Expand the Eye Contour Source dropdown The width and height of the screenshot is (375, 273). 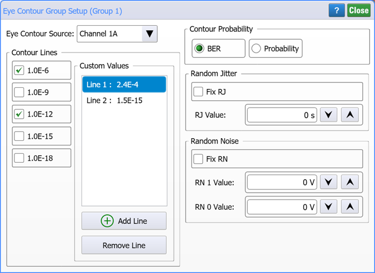(x=150, y=34)
